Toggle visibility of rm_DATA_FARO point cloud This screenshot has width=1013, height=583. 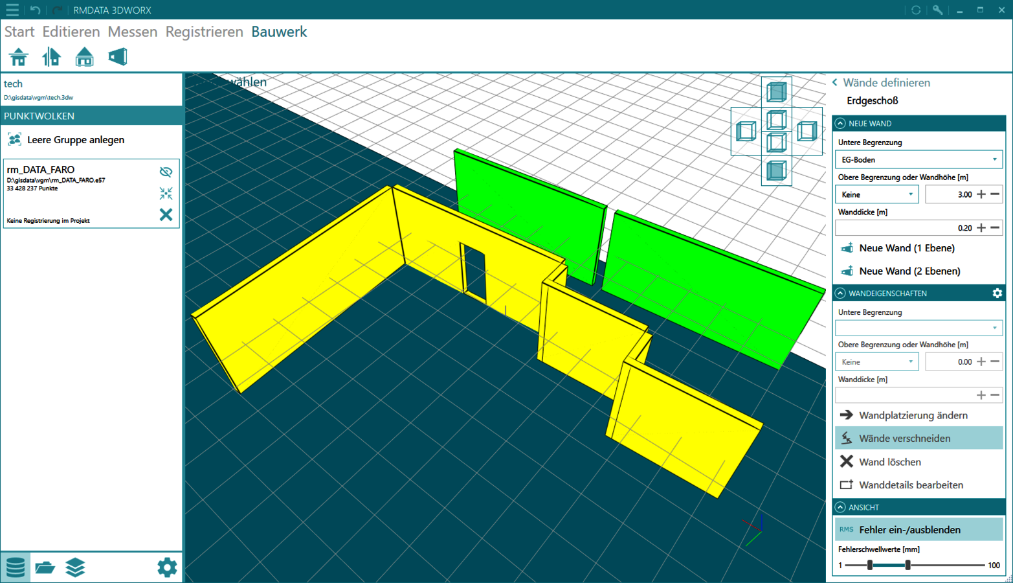pyautogui.click(x=166, y=172)
